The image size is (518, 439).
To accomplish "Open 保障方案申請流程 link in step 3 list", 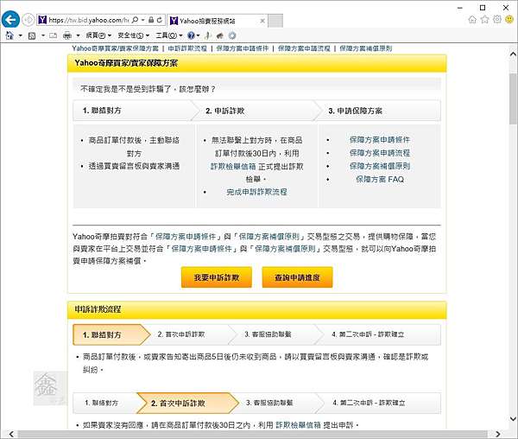I will coord(380,153).
